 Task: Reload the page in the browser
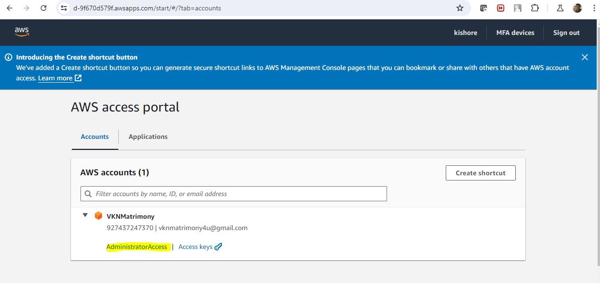44,8
